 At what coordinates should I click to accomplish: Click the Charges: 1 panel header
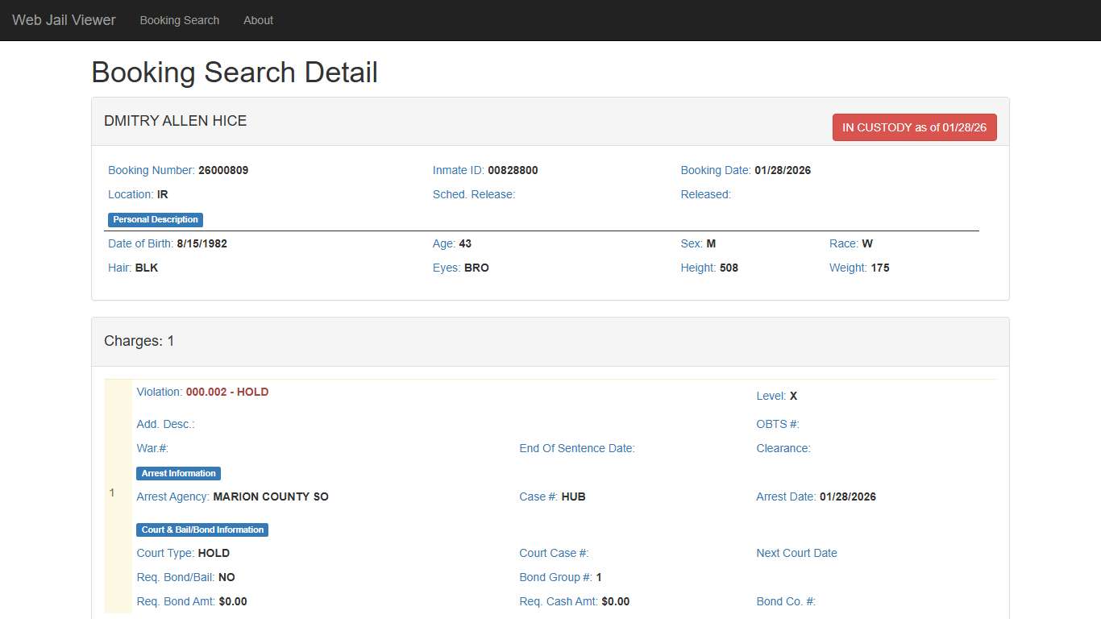(x=139, y=341)
